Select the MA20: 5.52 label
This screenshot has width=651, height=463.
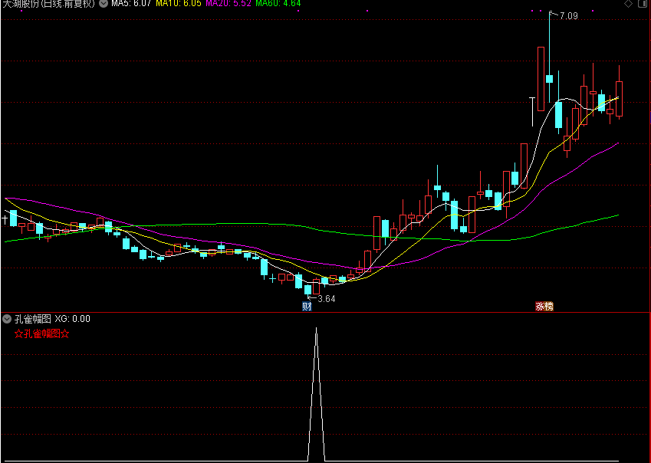pyautogui.click(x=229, y=4)
